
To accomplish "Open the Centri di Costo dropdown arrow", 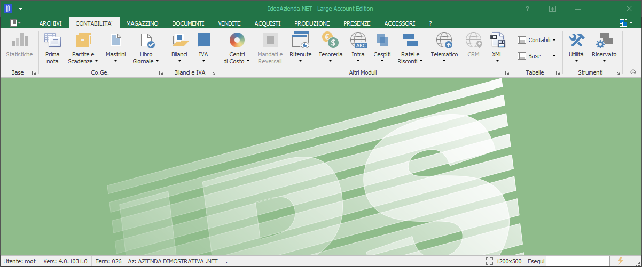I will pos(248,61).
